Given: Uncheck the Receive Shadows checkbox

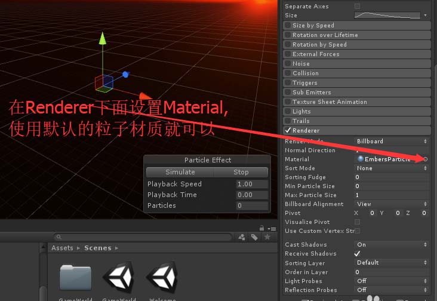Looking at the screenshot, I should [x=357, y=254].
